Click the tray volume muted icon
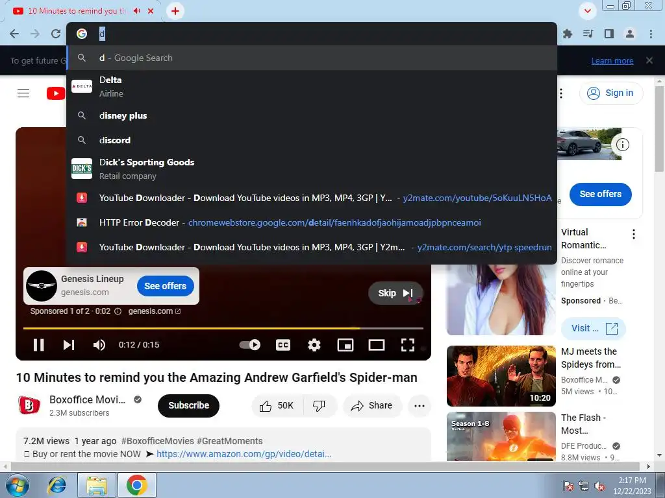665x498 pixels. pos(599,486)
